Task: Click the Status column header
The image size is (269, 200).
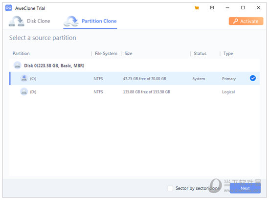Action: (200, 53)
